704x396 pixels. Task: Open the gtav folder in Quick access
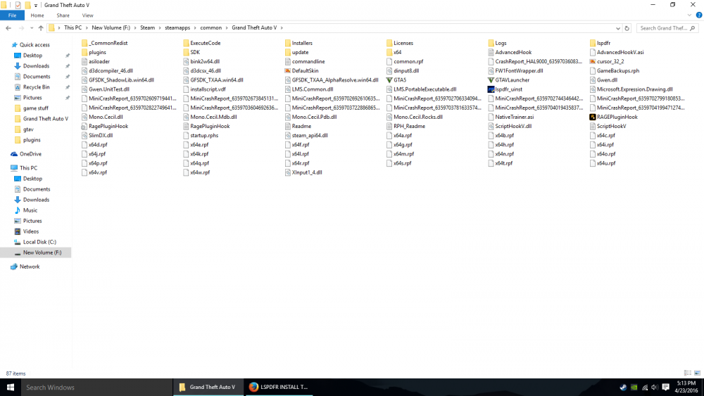tap(24, 129)
